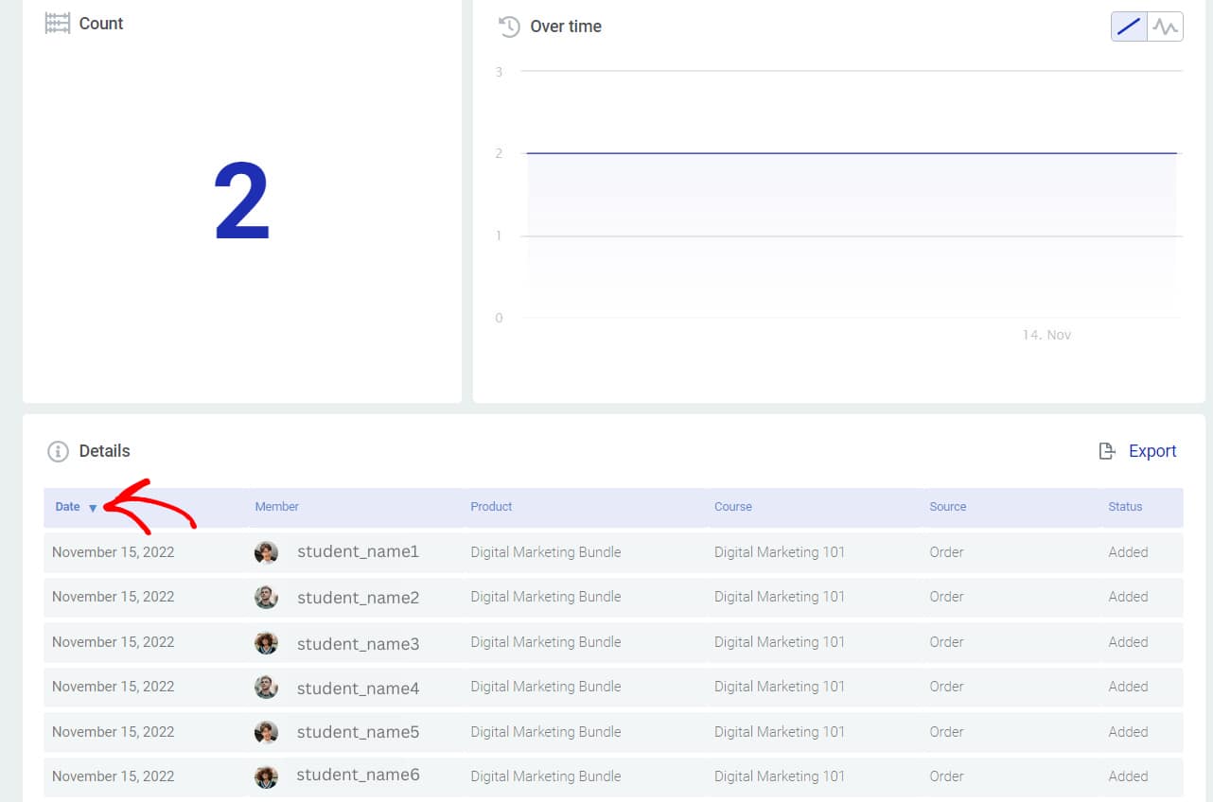Select member student_name4
Screen dimensions: 1213x802
358,689
